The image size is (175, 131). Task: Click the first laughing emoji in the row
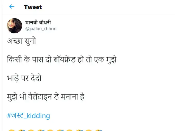click(x=11, y=130)
